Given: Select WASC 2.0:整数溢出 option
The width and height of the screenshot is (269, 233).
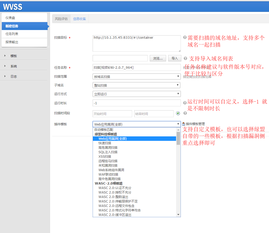Looking at the screenshot, I should pyautogui.click(x=134, y=197).
